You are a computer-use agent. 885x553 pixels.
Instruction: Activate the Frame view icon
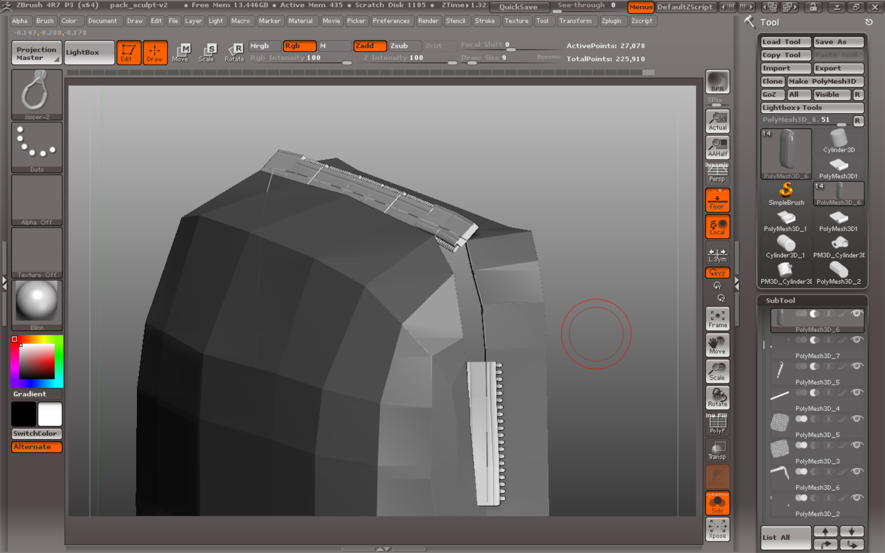[x=717, y=318]
